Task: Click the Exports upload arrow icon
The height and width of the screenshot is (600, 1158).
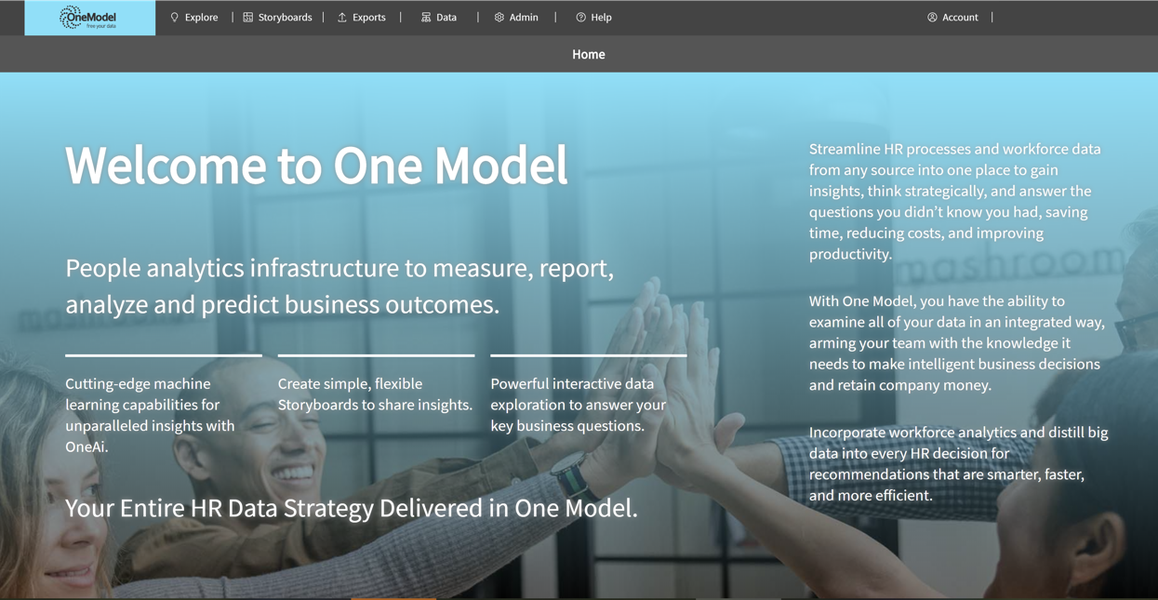Action: coord(342,18)
